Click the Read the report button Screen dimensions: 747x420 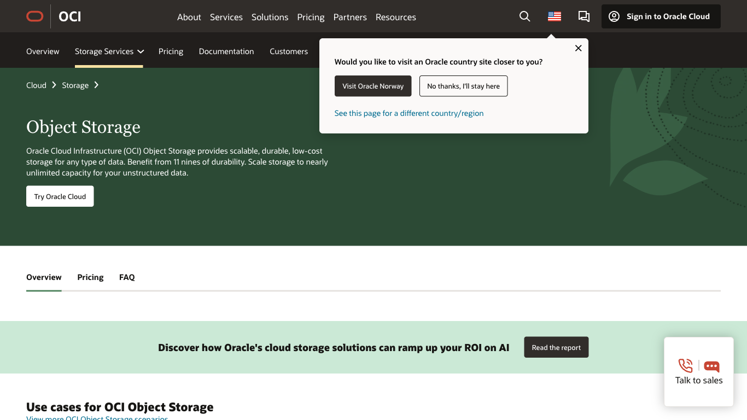(556, 347)
